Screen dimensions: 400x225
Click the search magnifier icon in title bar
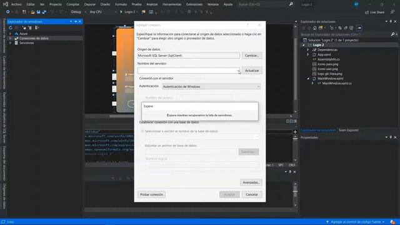291,4
